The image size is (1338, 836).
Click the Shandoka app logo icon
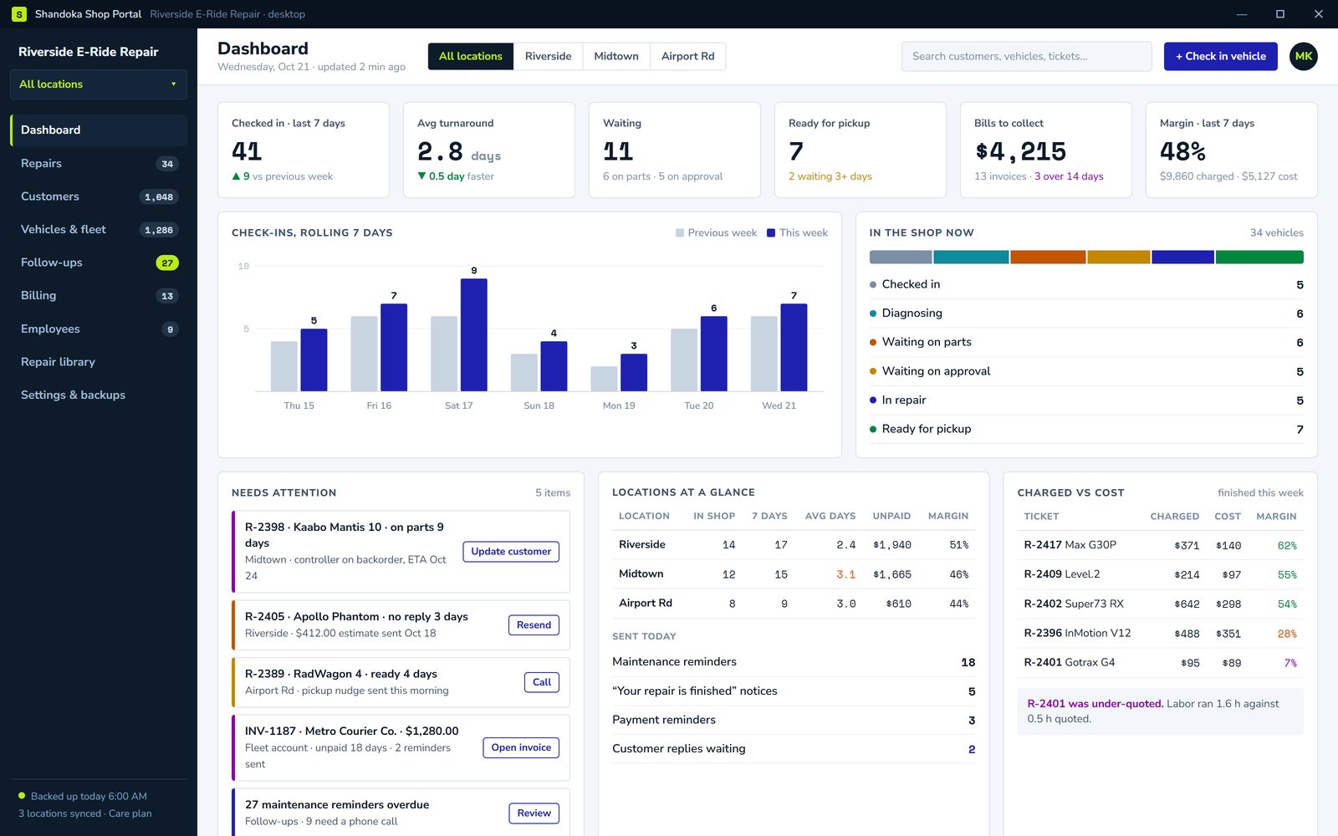point(19,14)
